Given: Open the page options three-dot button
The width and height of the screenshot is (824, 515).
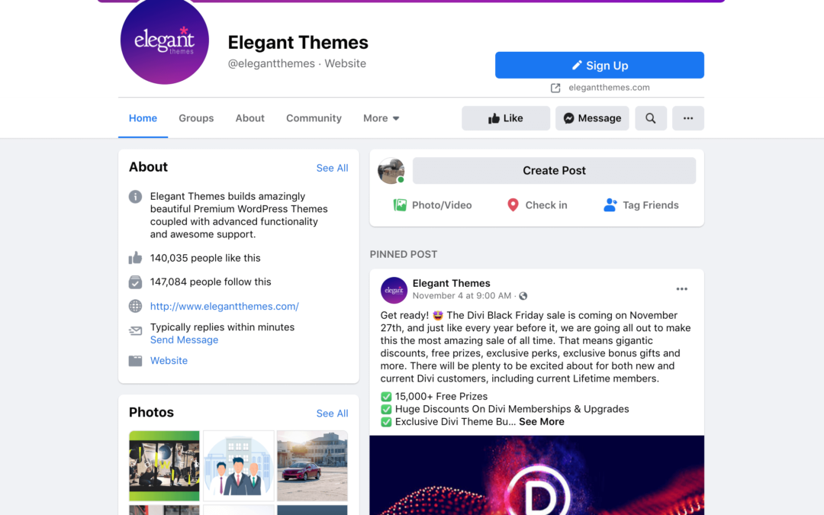Looking at the screenshot, I should pos(688,118).
